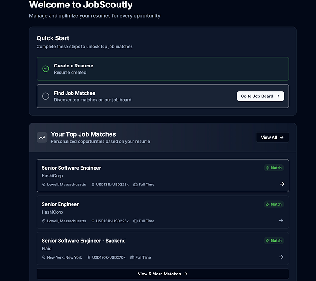Click the Plaid company name
Viewport: 316px width, 281px height.
pyautogui.click(x=46, y=249)
